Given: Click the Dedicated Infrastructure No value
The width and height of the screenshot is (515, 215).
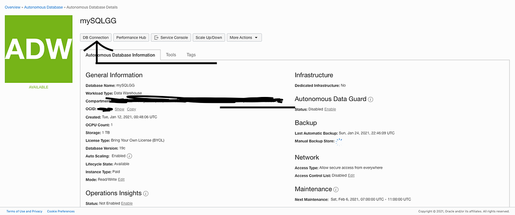Looking at the screenshot, I should click(x=343, y=85).
